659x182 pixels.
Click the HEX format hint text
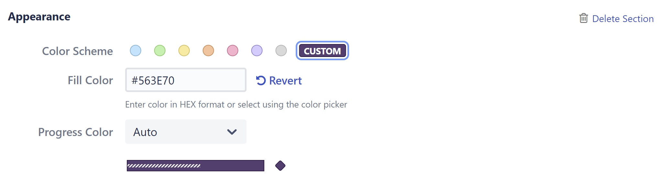coord(236,105)
